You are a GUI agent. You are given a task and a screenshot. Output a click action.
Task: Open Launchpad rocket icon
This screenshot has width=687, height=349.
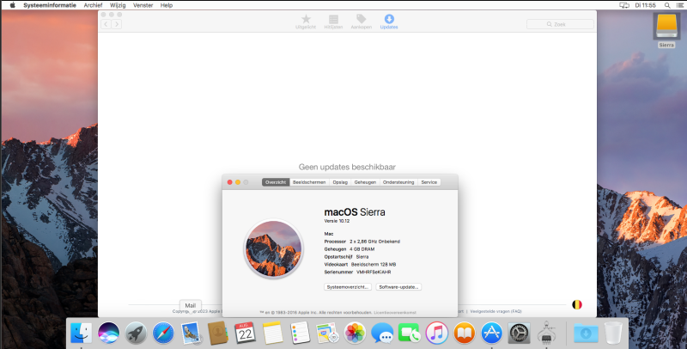pos(136,334)
